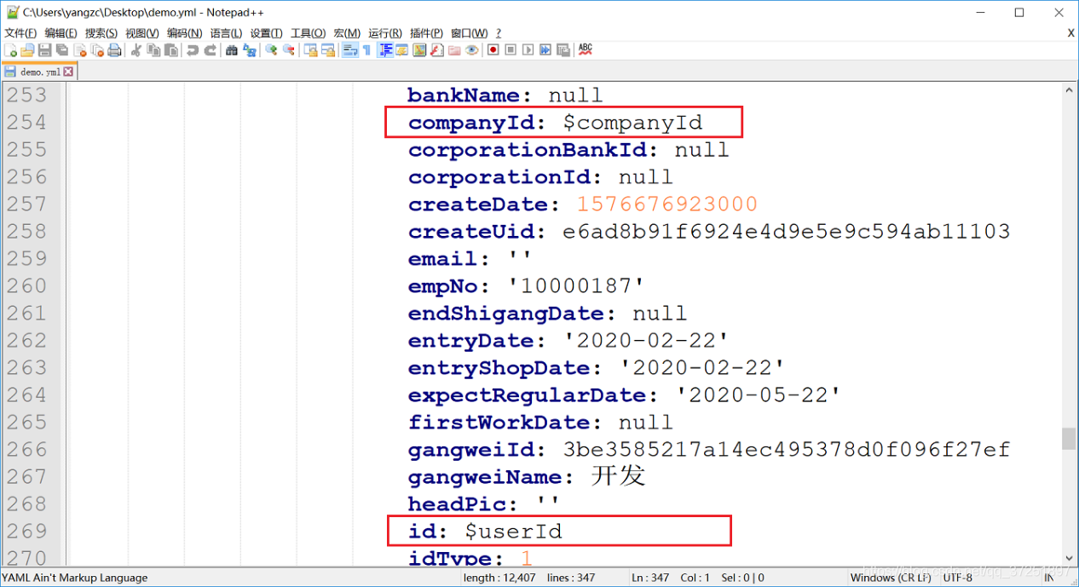The image size is (1079, 587).
Task: Open the ? help menu
Action: tap(499, 33)
